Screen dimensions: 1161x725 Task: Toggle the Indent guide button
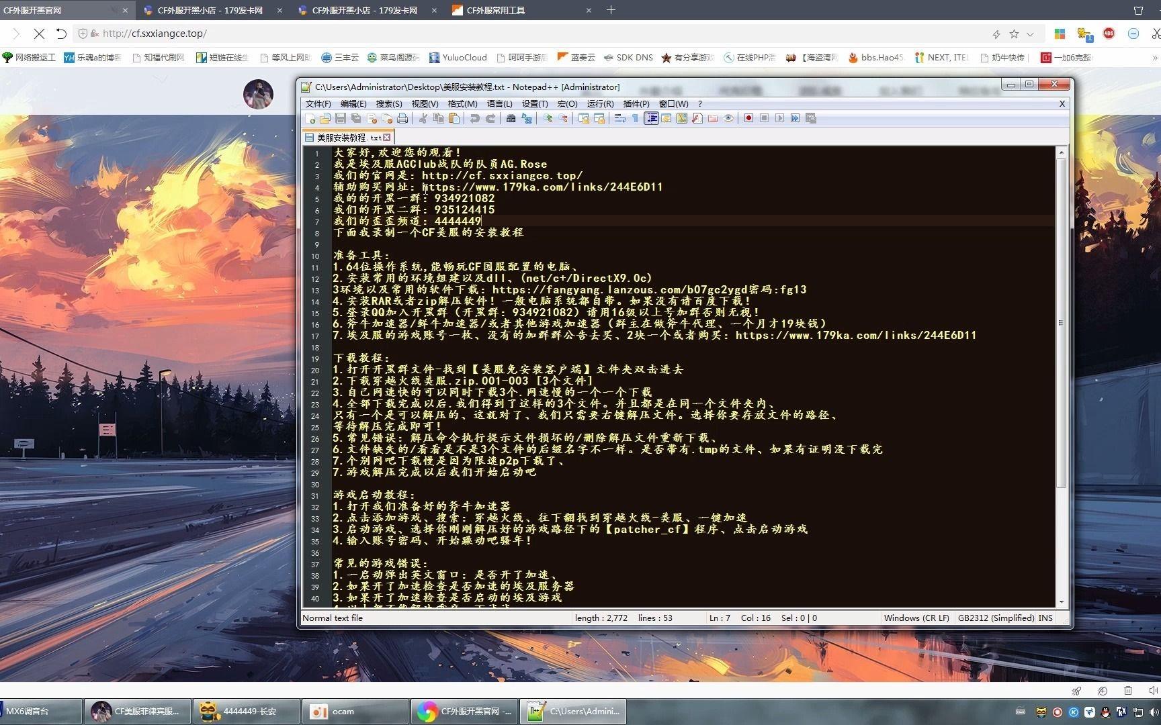[651, 118]
